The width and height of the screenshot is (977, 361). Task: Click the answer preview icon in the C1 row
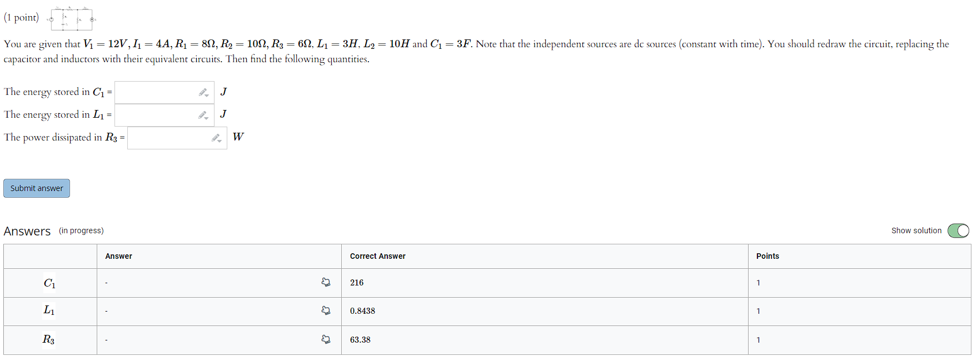click(x=326, y=283)
